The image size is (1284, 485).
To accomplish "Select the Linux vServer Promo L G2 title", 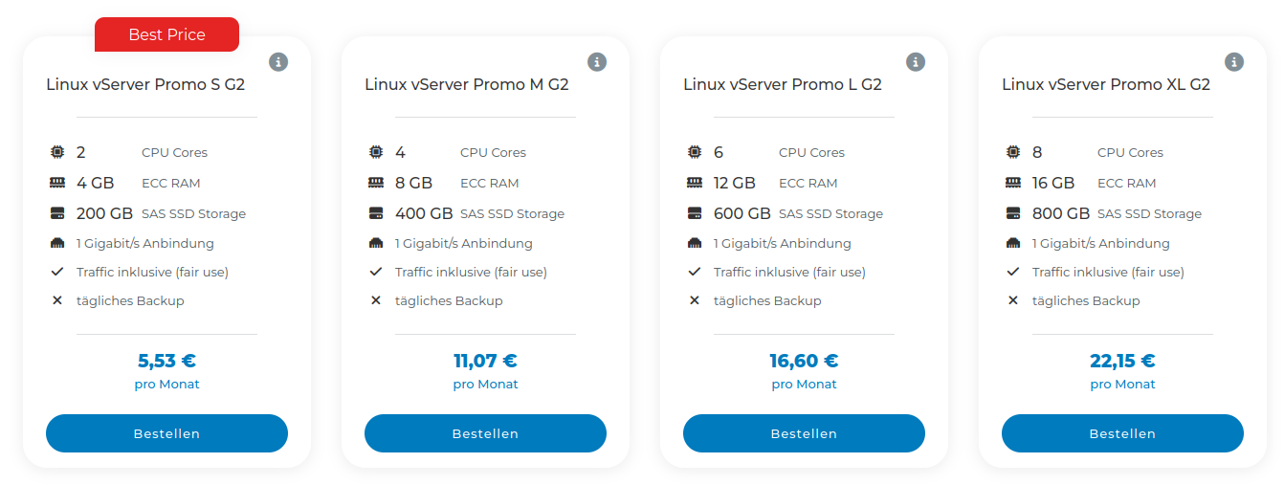I will coord(783,84).
